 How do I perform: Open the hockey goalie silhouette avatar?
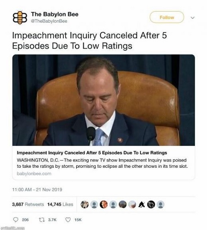[x=142, y=204]
